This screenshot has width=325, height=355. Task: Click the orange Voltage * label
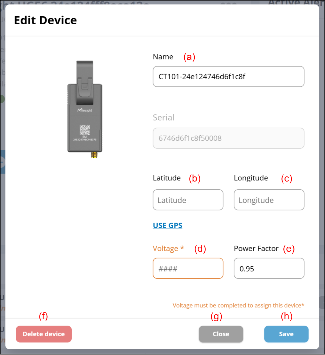click(168, 249)
